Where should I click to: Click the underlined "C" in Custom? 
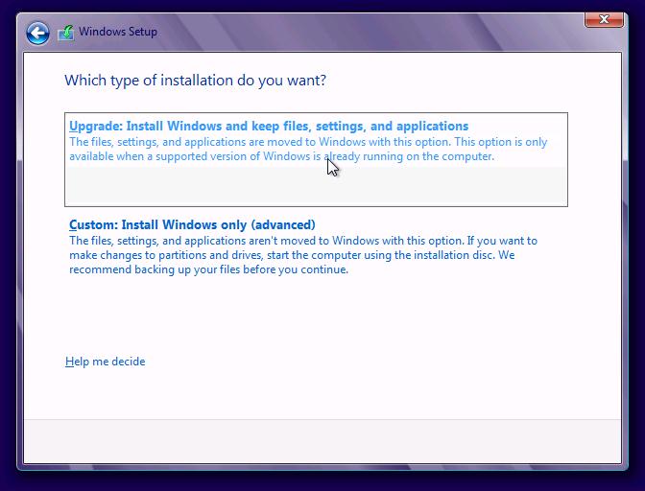point(73,225)
